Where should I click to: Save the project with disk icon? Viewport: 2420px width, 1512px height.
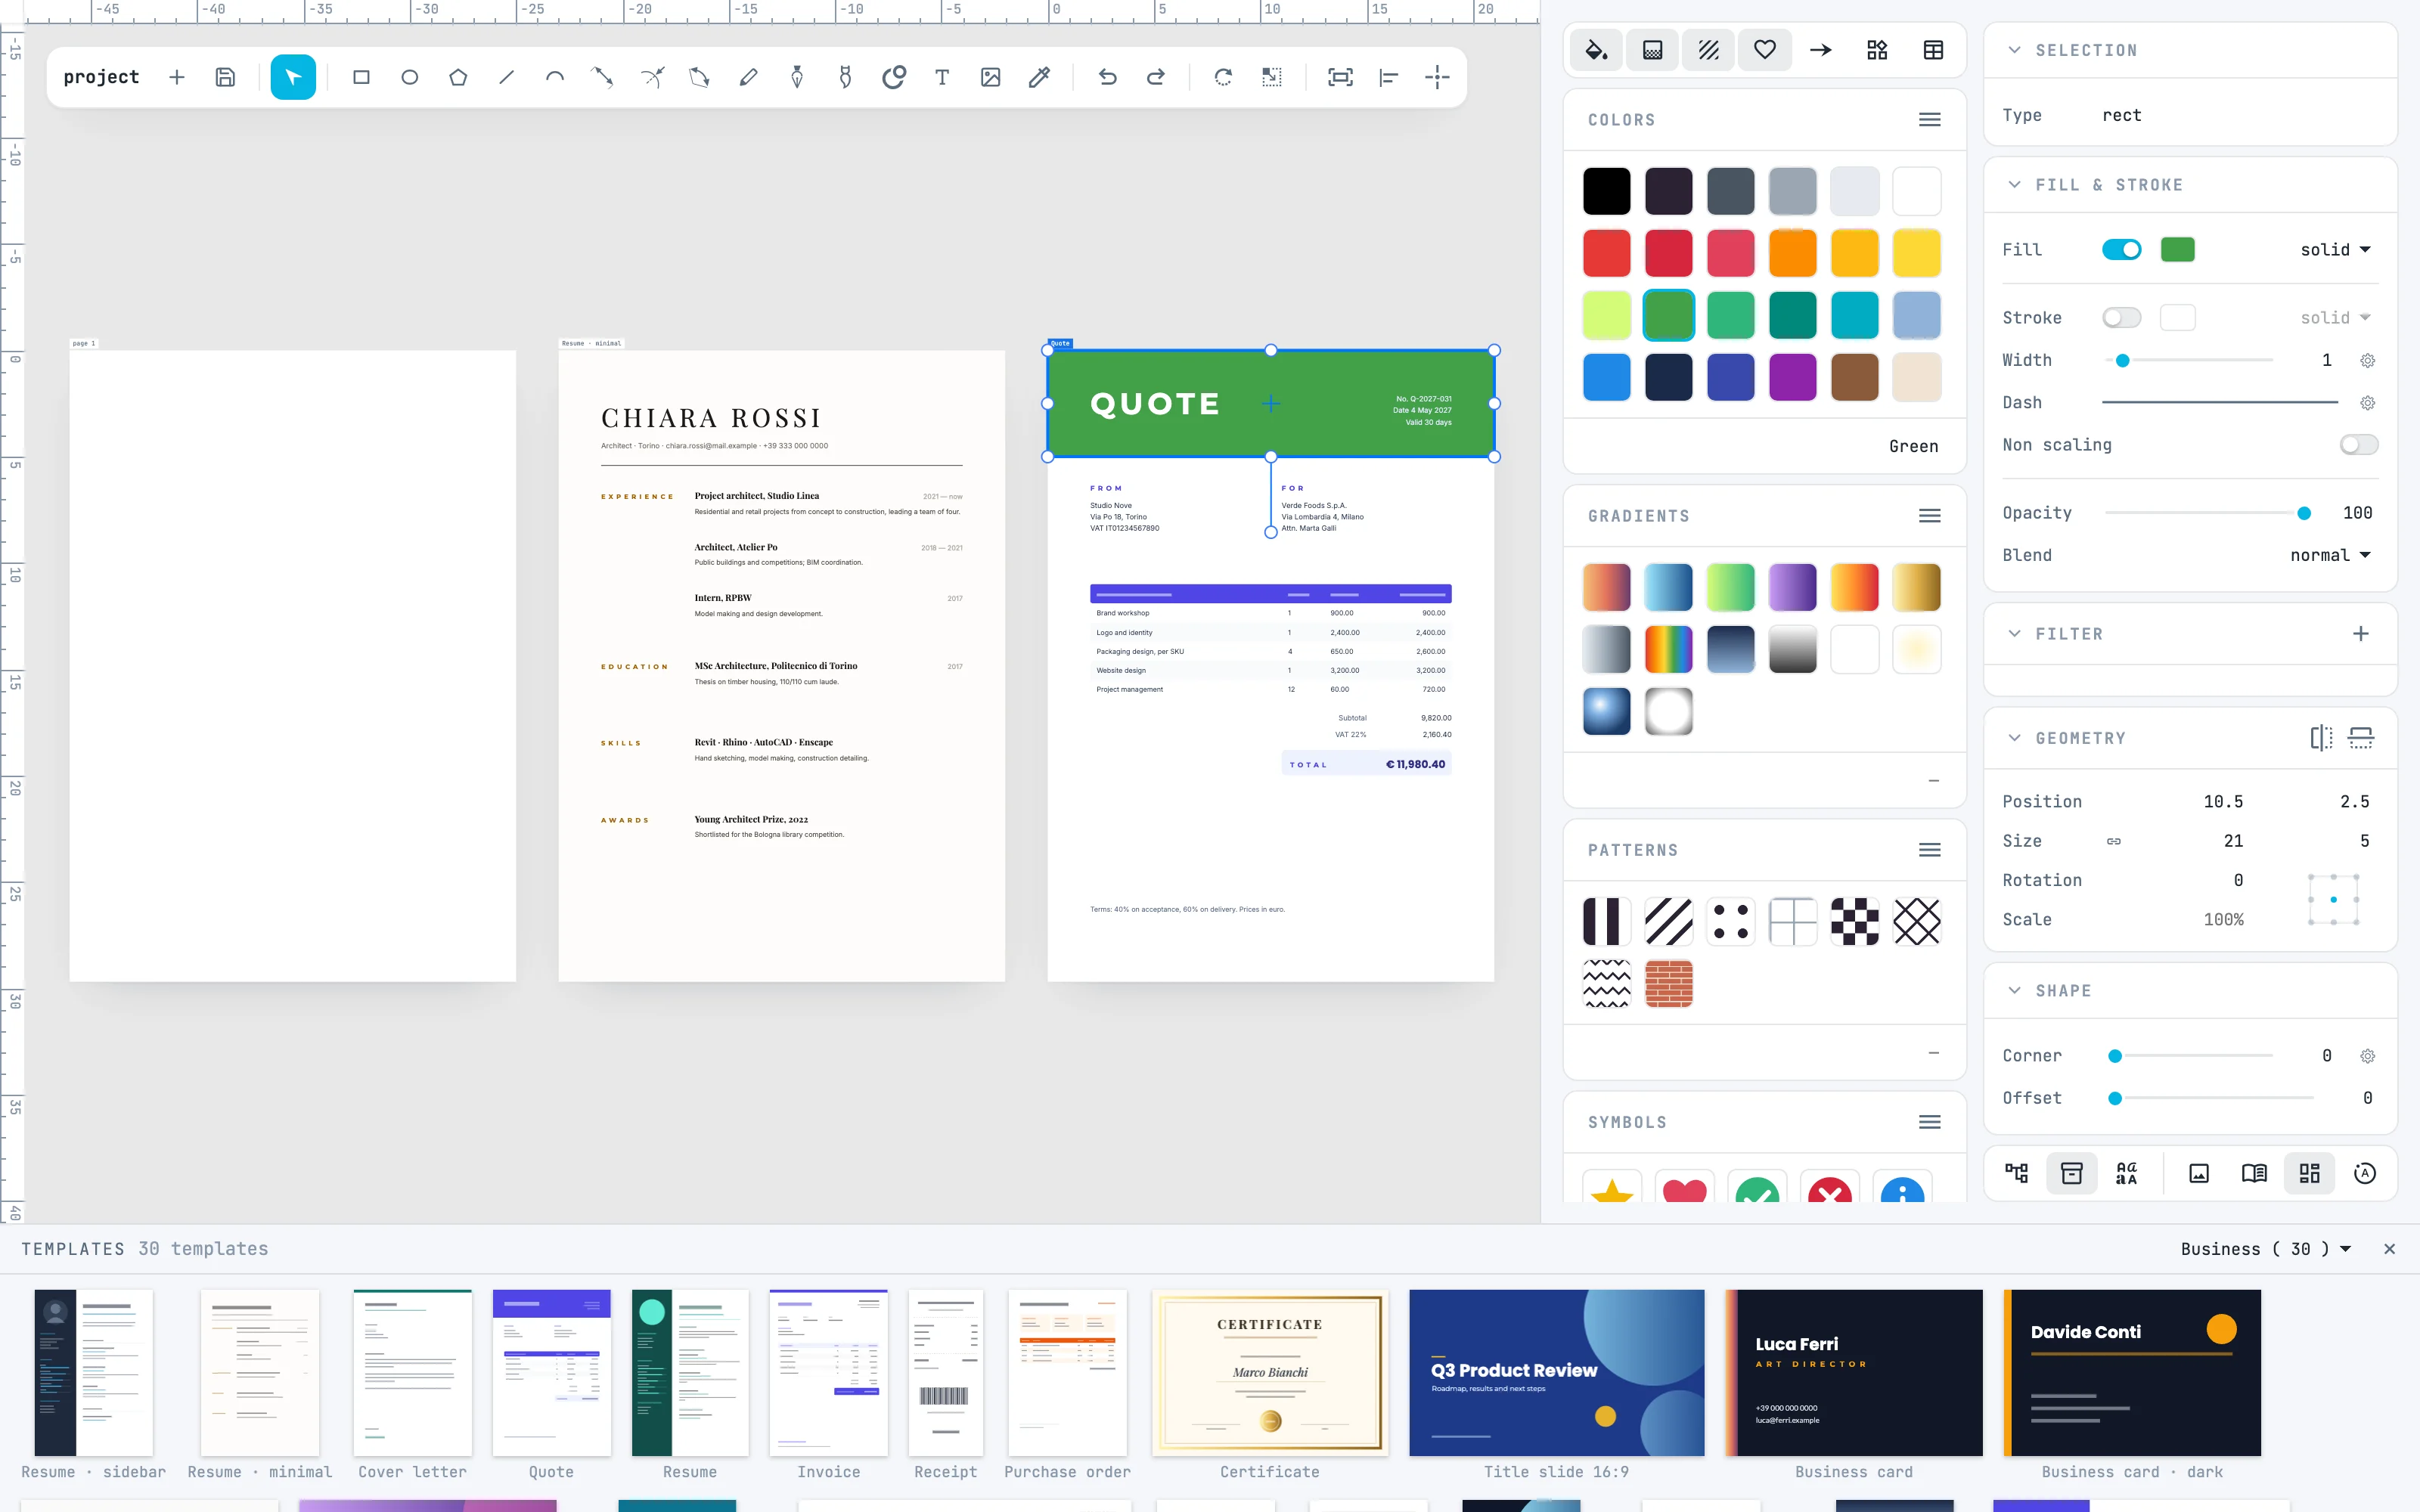(x=225, y=77)
